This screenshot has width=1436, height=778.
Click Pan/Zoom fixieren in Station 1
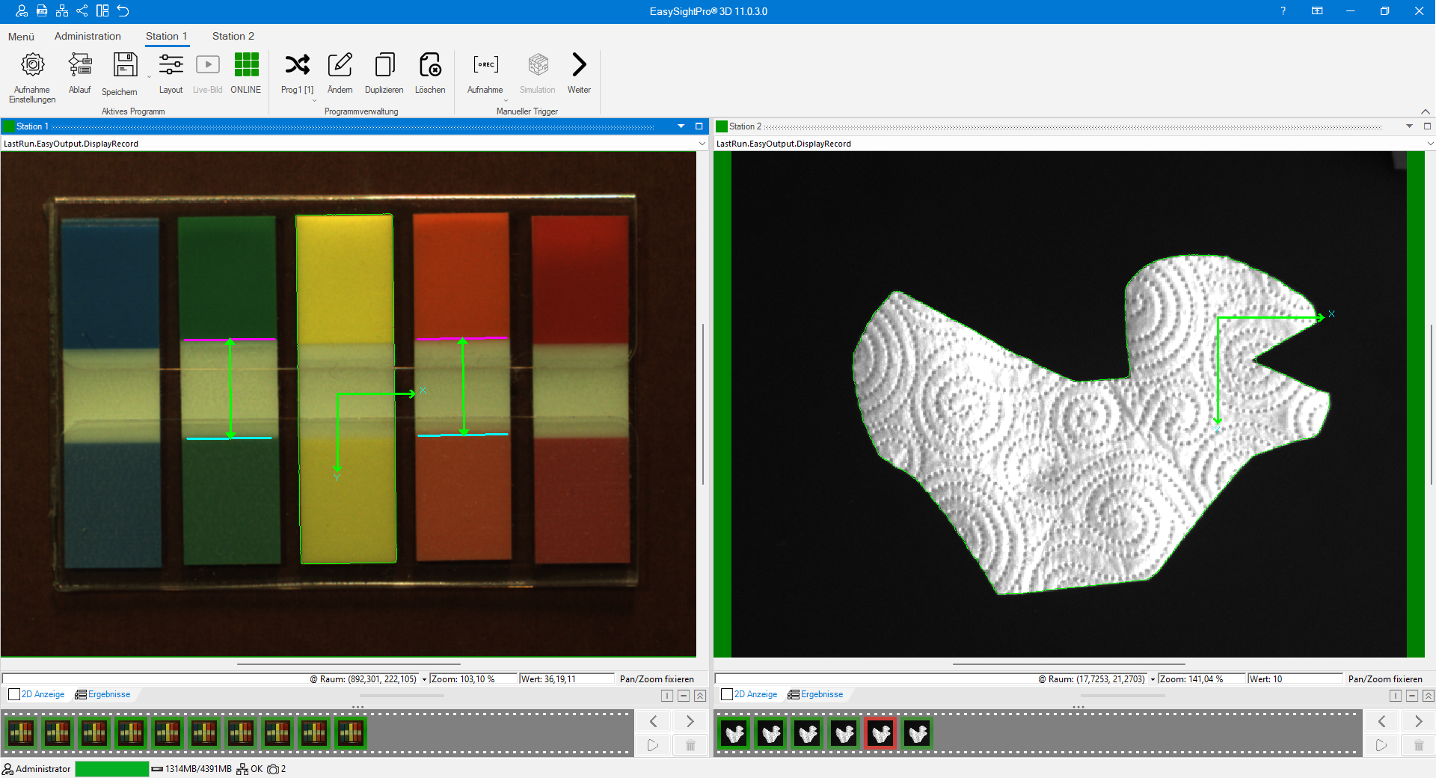click(x=657, y=679)
